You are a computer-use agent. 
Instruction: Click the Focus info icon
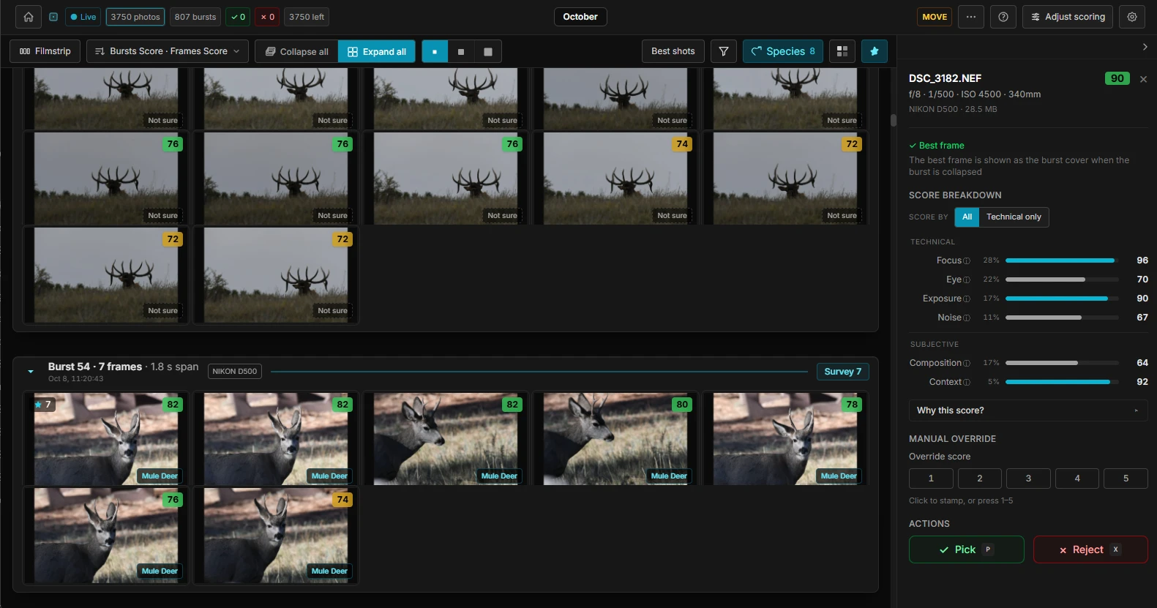[967, 261]
